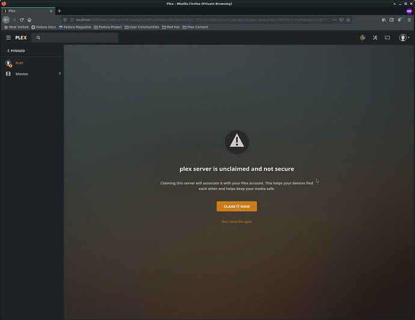Viewport: 415px width, 320px height.
Task: Toggle Firefox sidebar view icon
Action: (392, 20)
